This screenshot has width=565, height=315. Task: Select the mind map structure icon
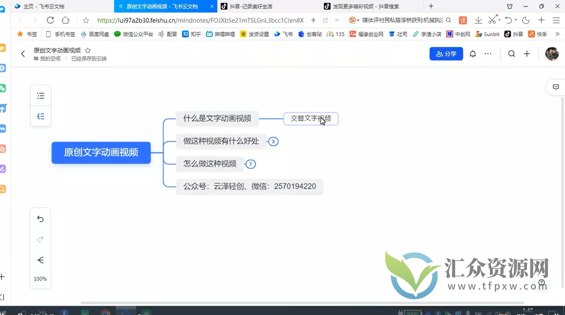tap(41, 116)
